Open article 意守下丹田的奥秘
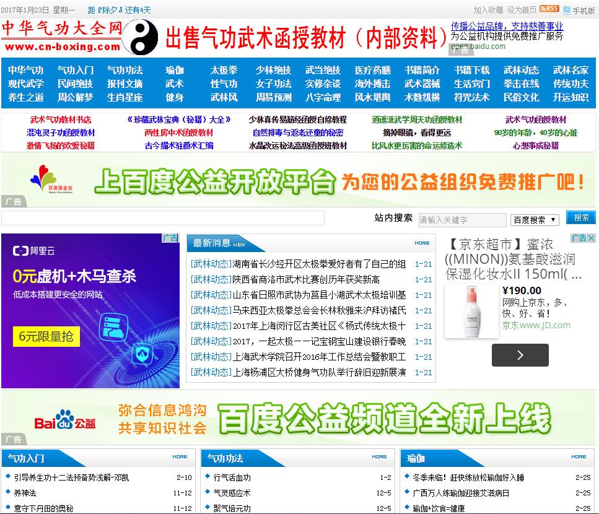This screenshot has width=599, height=514. pyautogui.click(x=43, y=508)
